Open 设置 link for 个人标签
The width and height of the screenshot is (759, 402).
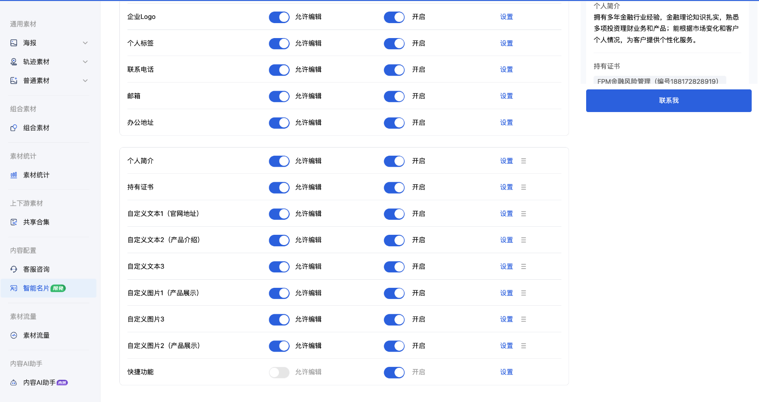(507, 43)
